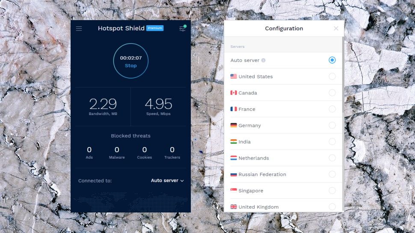Click the Auto server info icon

coord(264,60)
